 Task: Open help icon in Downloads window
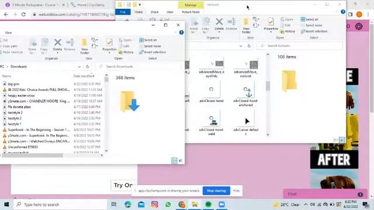point(181,33)
